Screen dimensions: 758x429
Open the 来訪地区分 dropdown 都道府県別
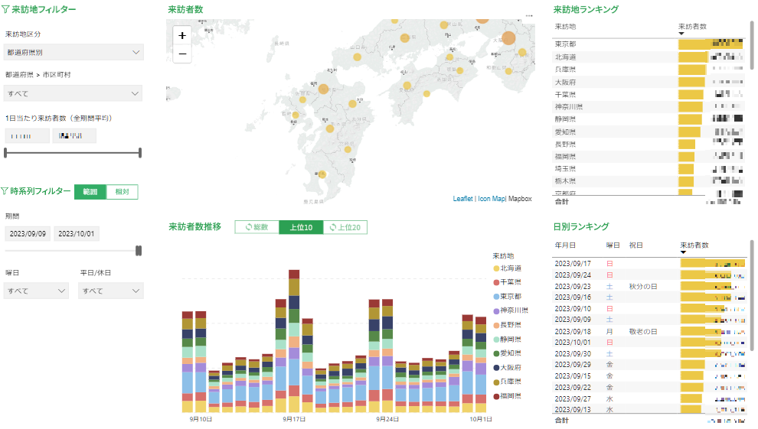(73, 52)
